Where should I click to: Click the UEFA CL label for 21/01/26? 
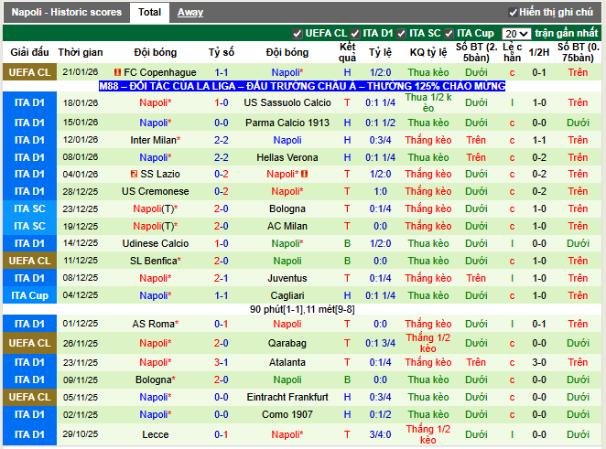coord(30,72)
